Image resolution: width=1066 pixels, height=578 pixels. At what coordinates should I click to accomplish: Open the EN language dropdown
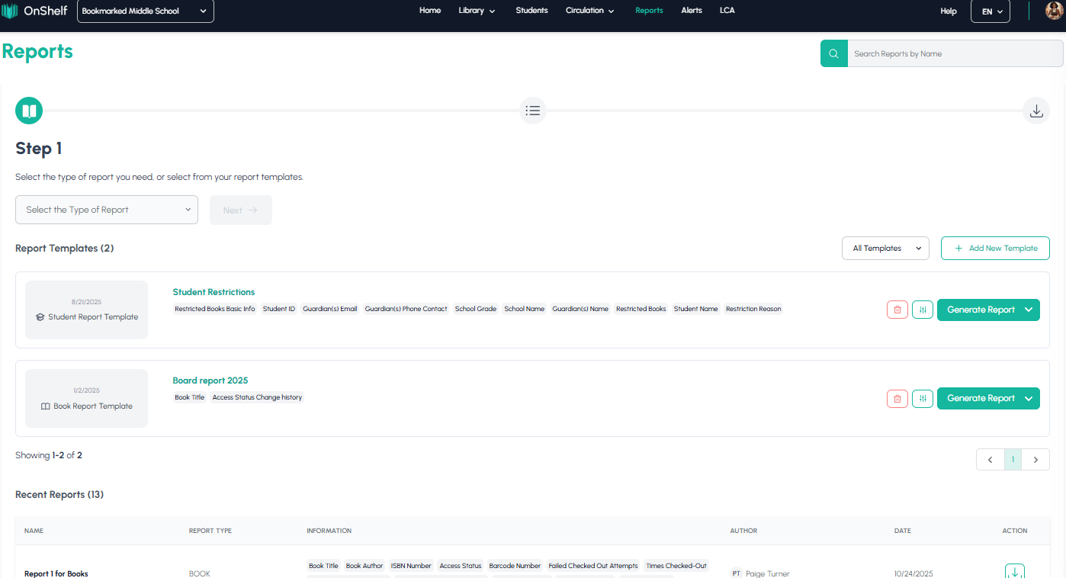coord(990,11)
